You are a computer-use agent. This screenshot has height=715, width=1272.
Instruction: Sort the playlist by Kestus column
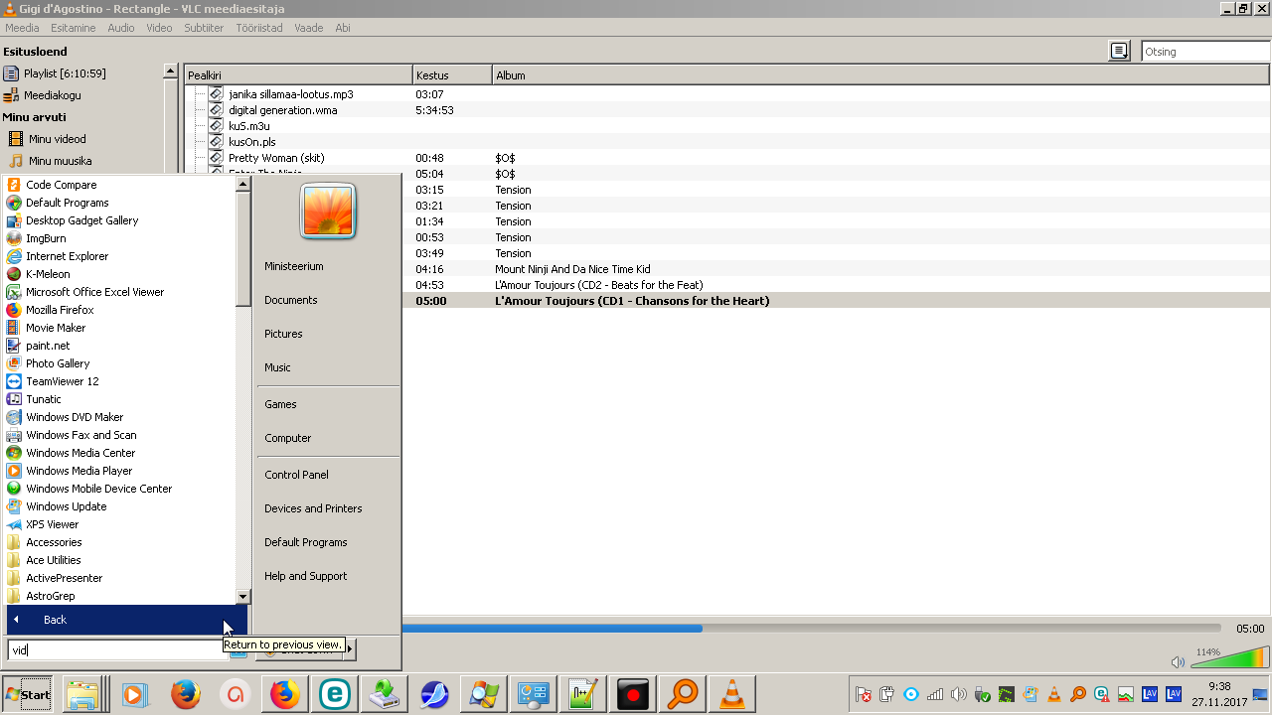[451, 75]
